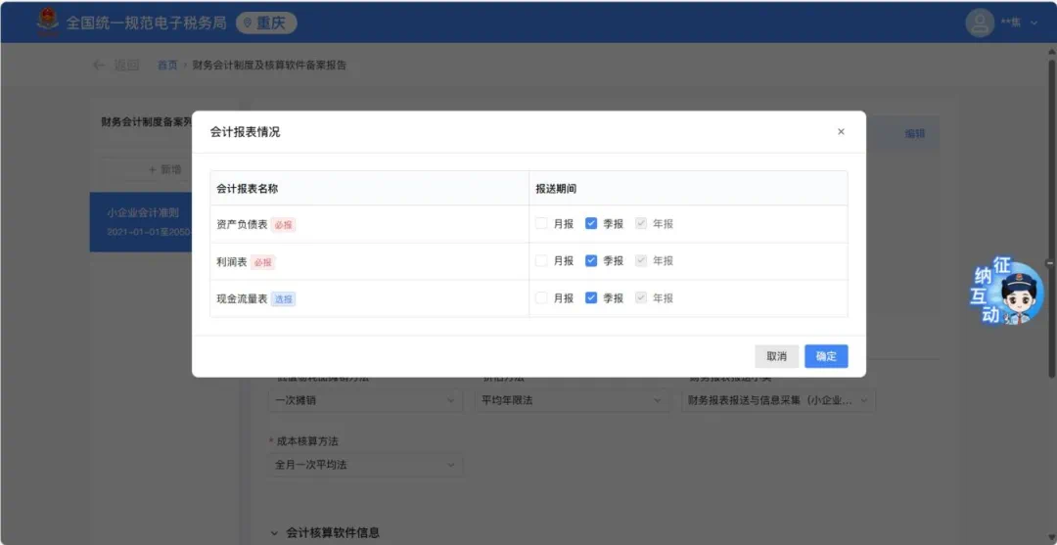This screenshot has width=1057, height=545.
Task: Click the 必报 tag beside 利润表
Action: pyautogui.click(x=263, y=262)
